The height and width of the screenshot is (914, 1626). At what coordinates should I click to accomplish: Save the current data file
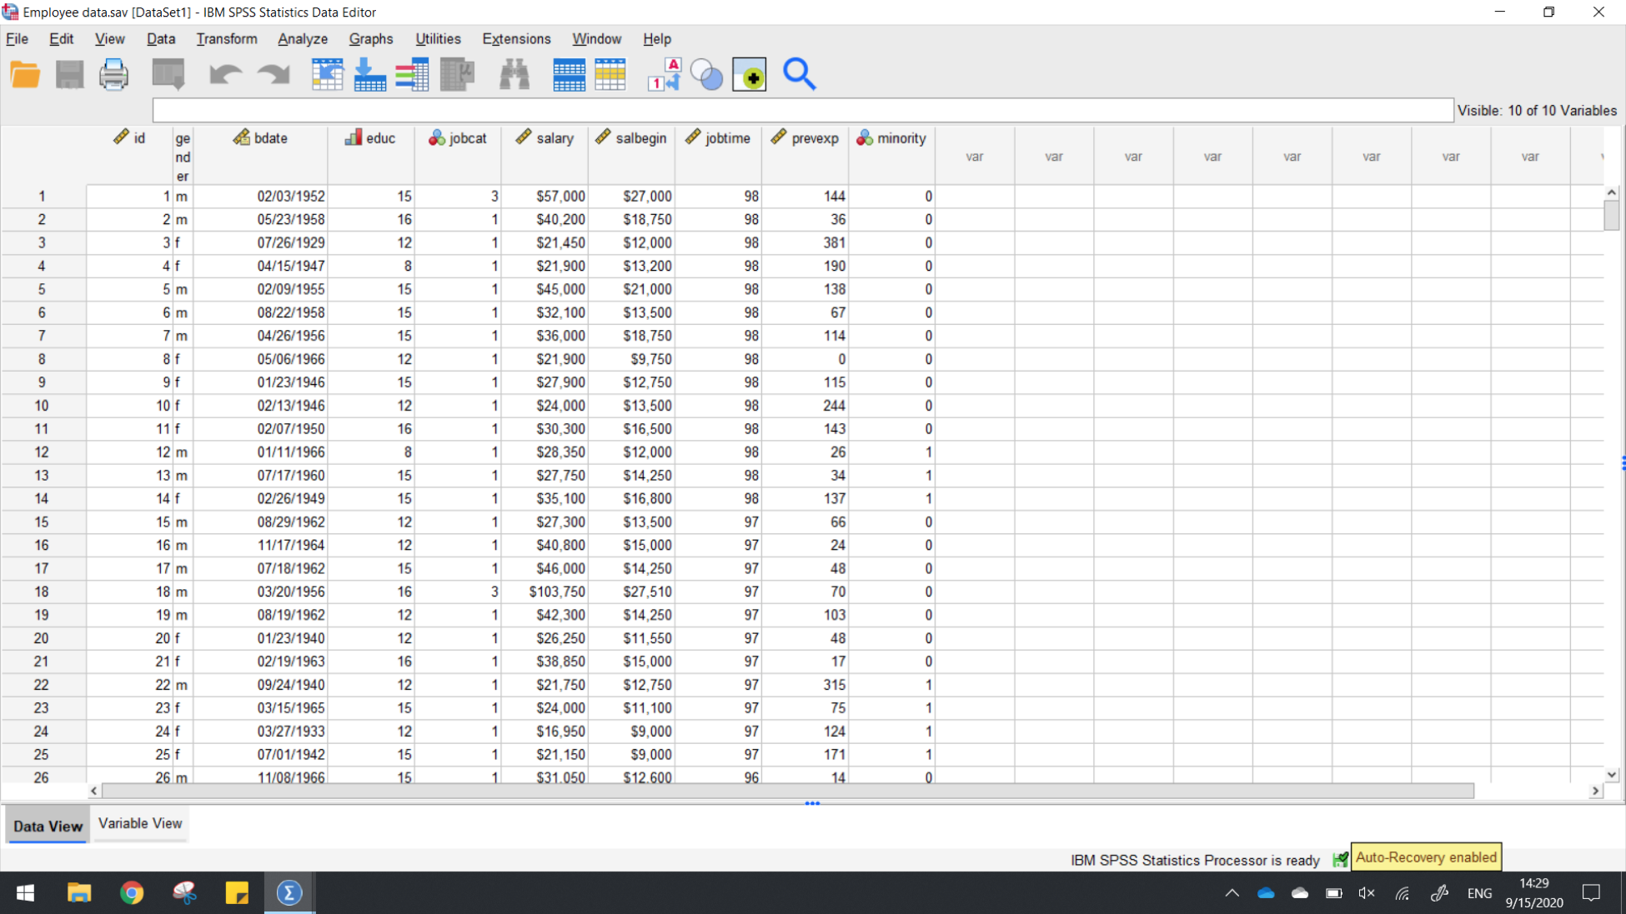pos(70,74)
